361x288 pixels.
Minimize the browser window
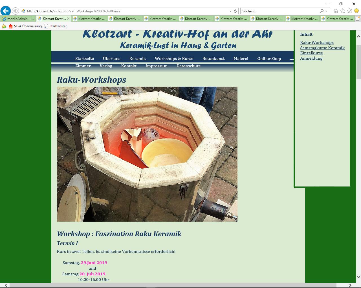click(328, 4)
